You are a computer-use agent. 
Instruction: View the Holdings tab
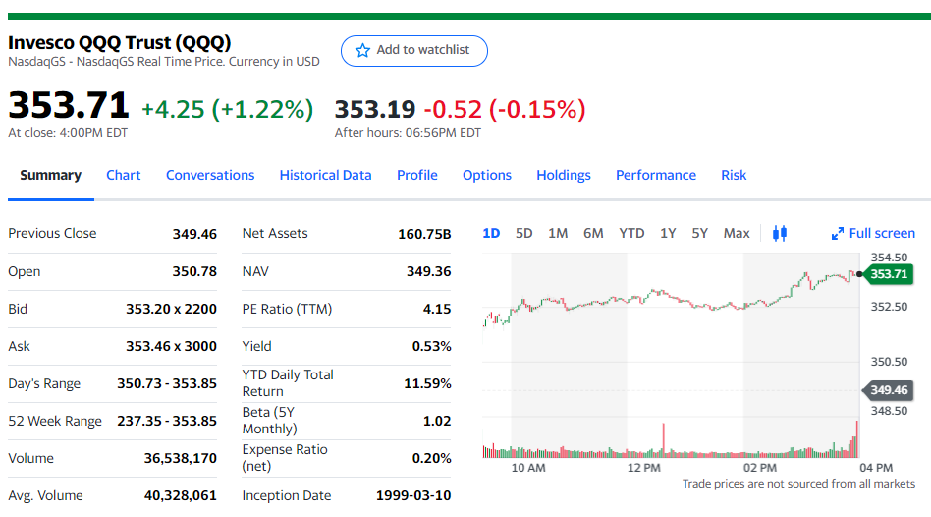pos(564,175)
